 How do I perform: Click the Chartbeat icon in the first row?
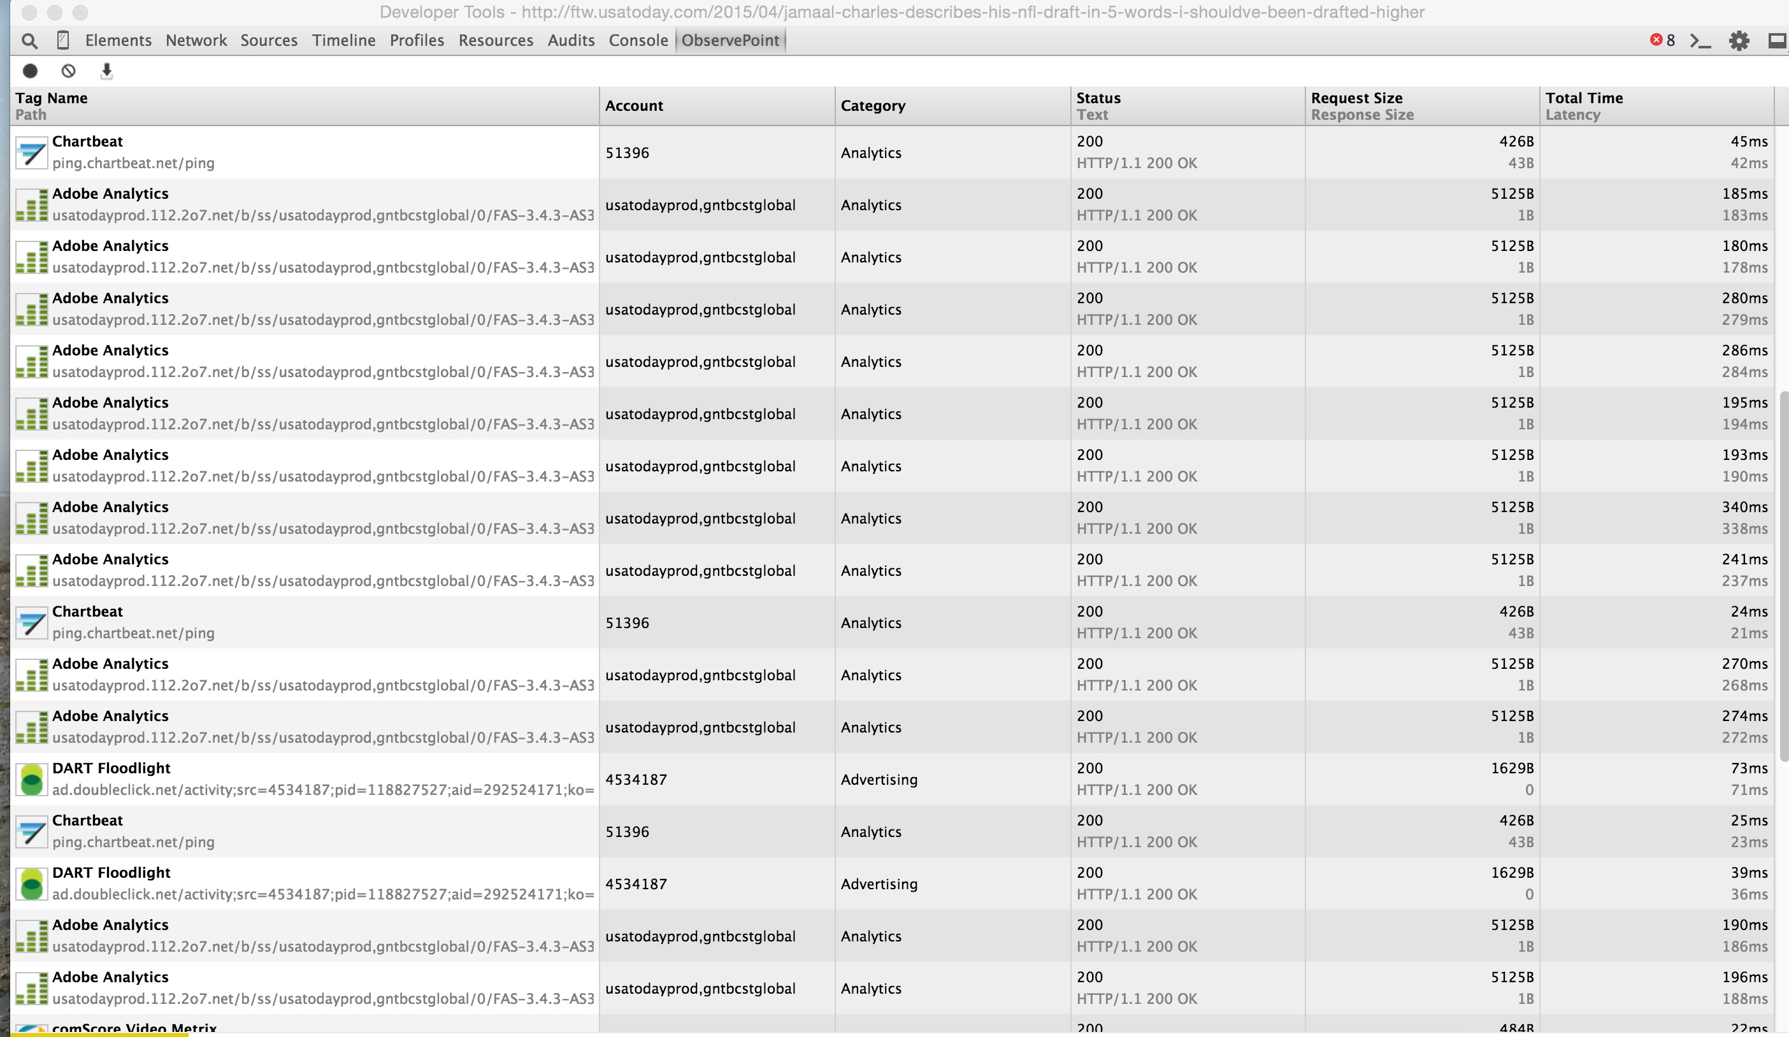pyautogui.click(x=32, y=153)
